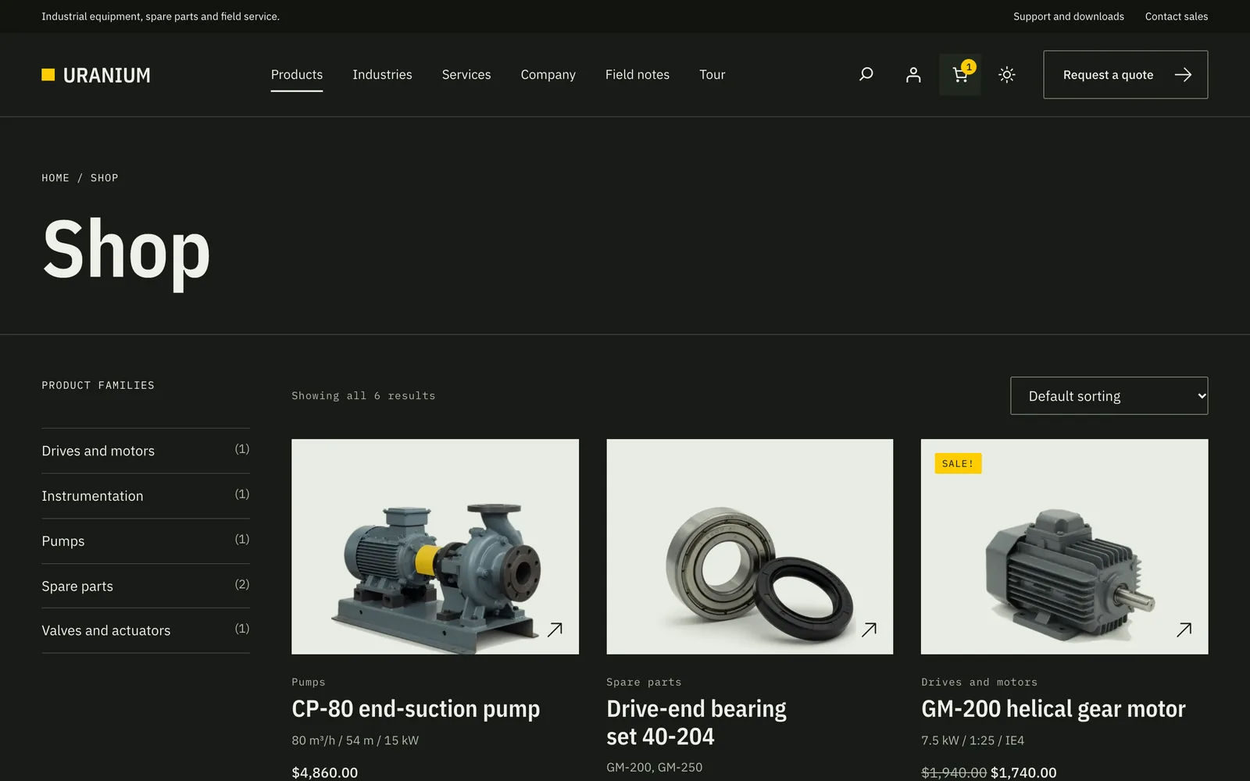
Task: Open the Tour nav item
Action: coord(712,75)
